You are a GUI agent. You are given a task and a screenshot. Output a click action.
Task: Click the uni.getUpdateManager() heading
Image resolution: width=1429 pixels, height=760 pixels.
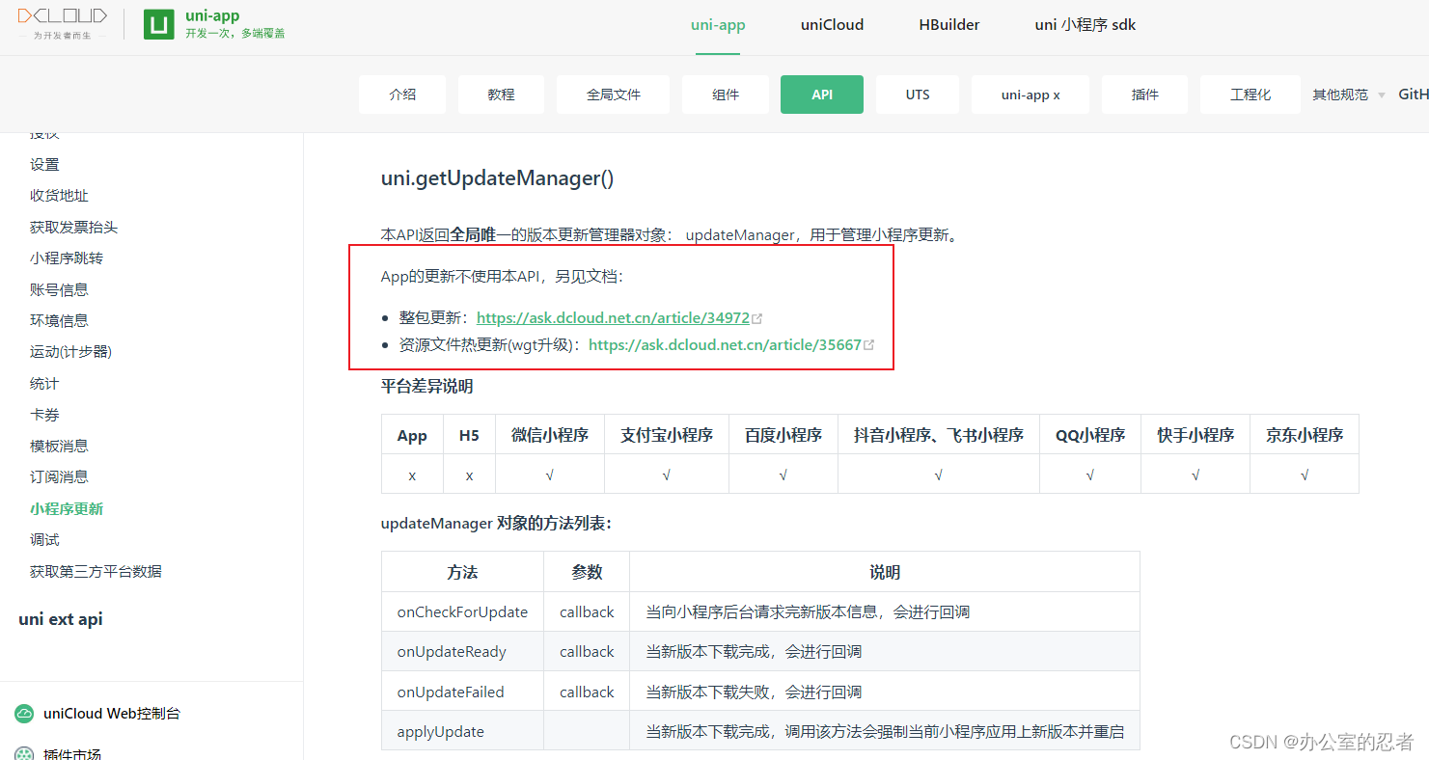tap(498, 178)
